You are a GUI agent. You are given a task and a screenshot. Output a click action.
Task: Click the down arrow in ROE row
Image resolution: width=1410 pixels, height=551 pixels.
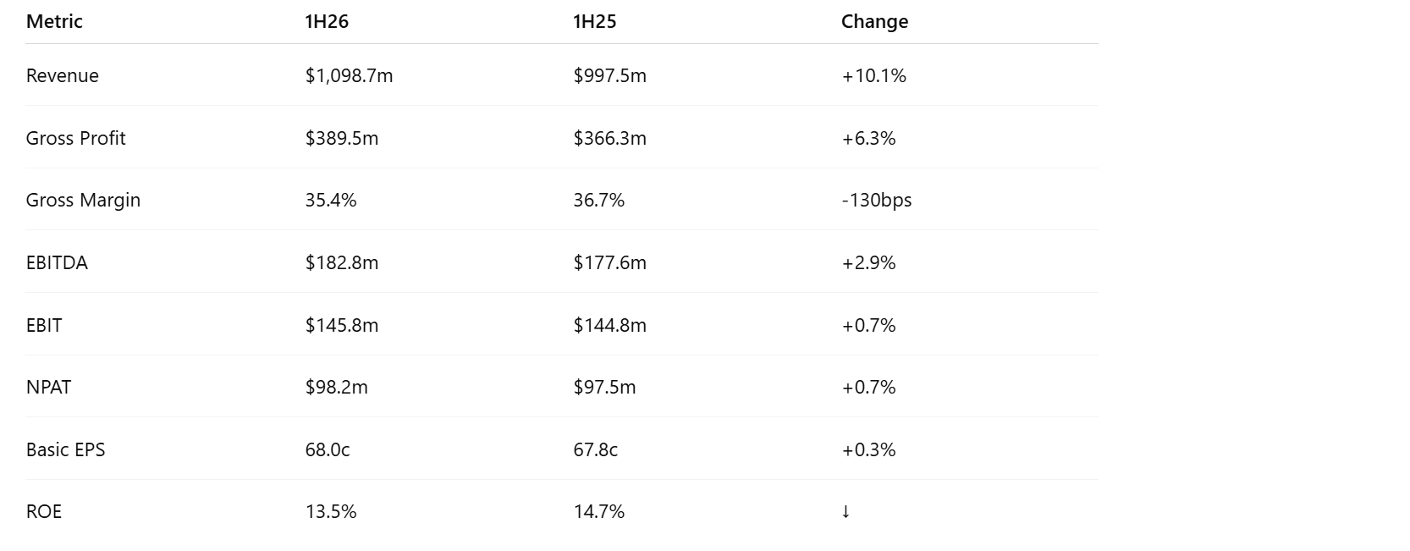point(845,512)
